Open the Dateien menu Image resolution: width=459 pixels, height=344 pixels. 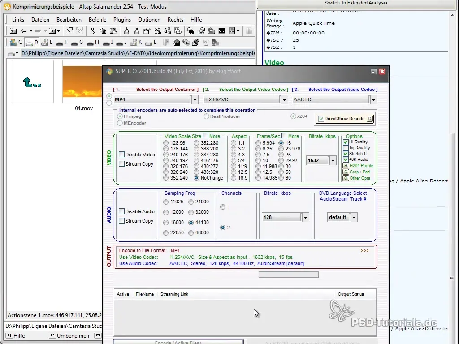[x=40, y=20]
